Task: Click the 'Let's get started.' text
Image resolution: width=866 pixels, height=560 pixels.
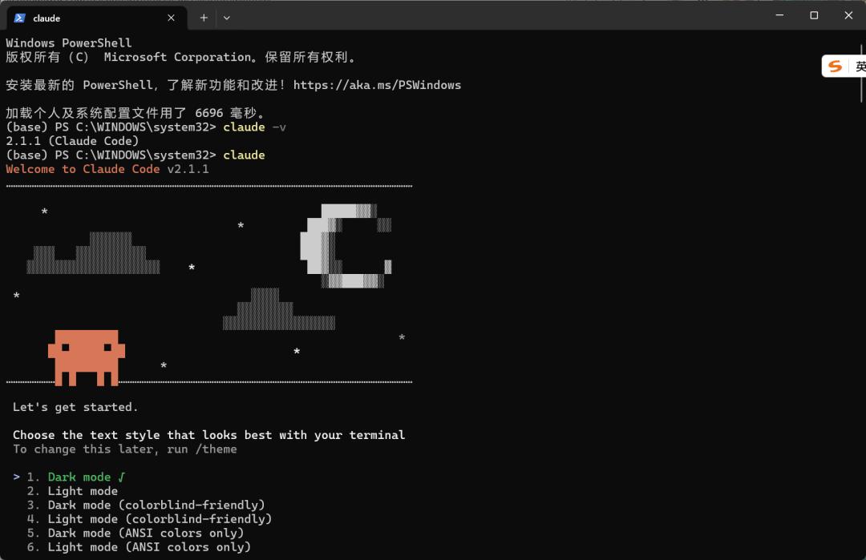Action: 75,407
